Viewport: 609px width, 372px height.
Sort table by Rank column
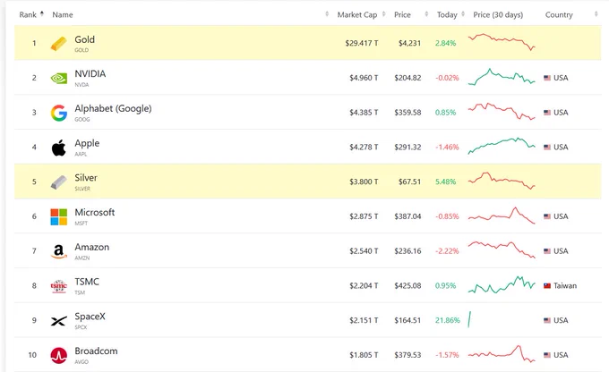(31, 14)
